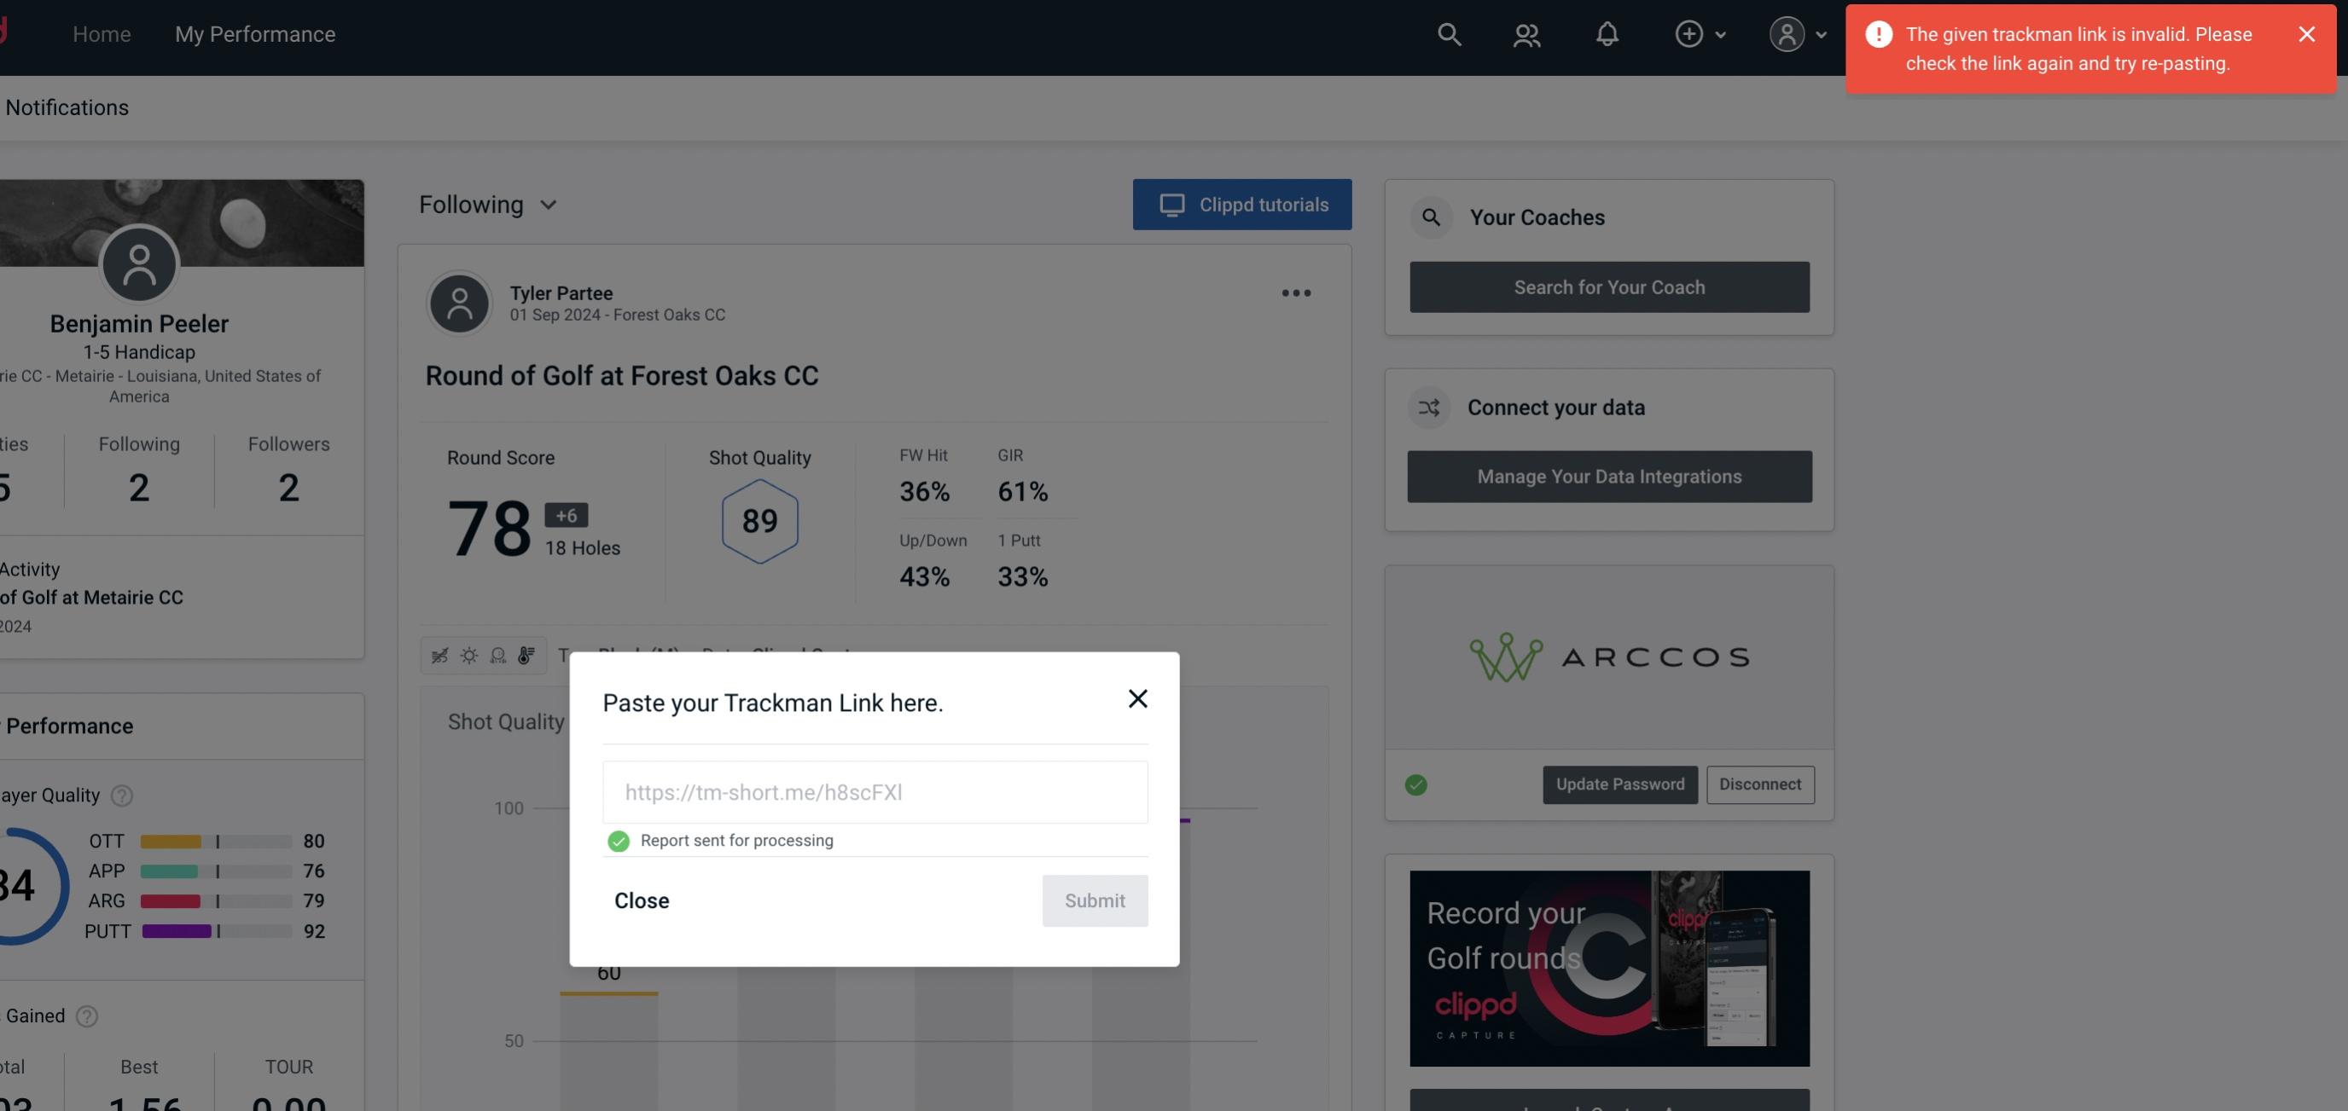Click the Clippd tutorials button
Viewport: 2348px width, 1111px height.
coord(1241,204)
